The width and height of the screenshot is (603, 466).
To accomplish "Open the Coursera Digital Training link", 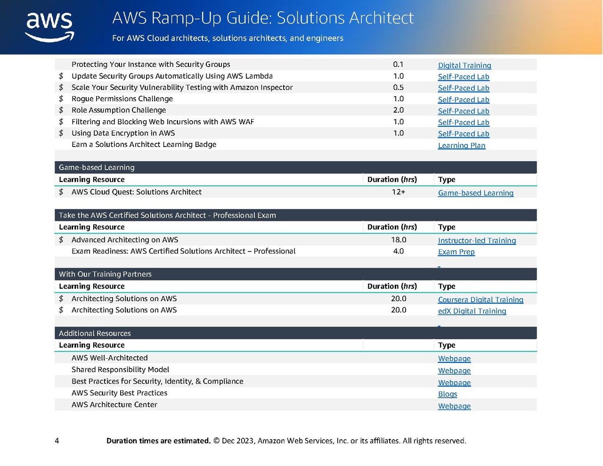I will (x=481, y=300).
